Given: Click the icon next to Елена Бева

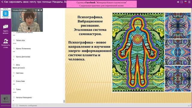Looking at the screenshot, I should pyautogui.click(x=14, y=81).
